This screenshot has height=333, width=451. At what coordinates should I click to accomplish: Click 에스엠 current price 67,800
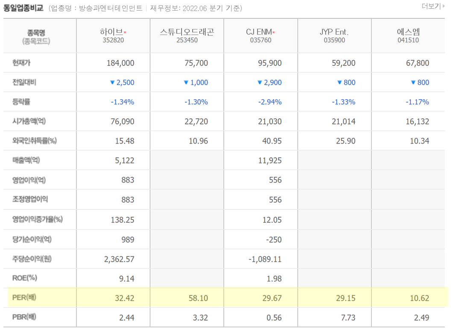[418, 63]
